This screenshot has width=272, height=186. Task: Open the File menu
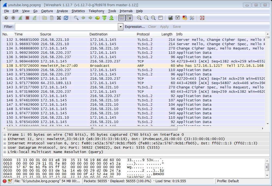click(7, 11)
